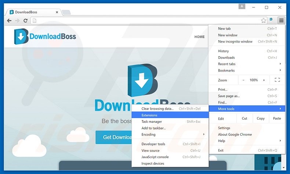
Task: Open a New incognito window
Action: 247,41
